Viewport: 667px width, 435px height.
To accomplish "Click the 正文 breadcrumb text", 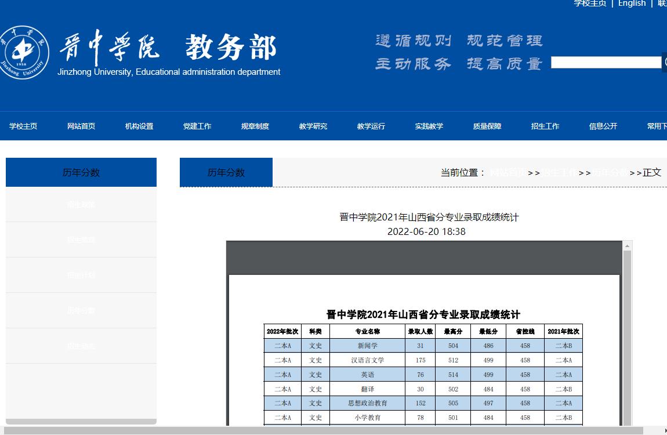I will tap(652, 172).
